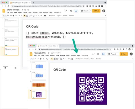The width and height of the screenshot is (135, 109).
Task: Open zoom dropdown arrow in Charts Template toolbar
Action: coord(22,16)
